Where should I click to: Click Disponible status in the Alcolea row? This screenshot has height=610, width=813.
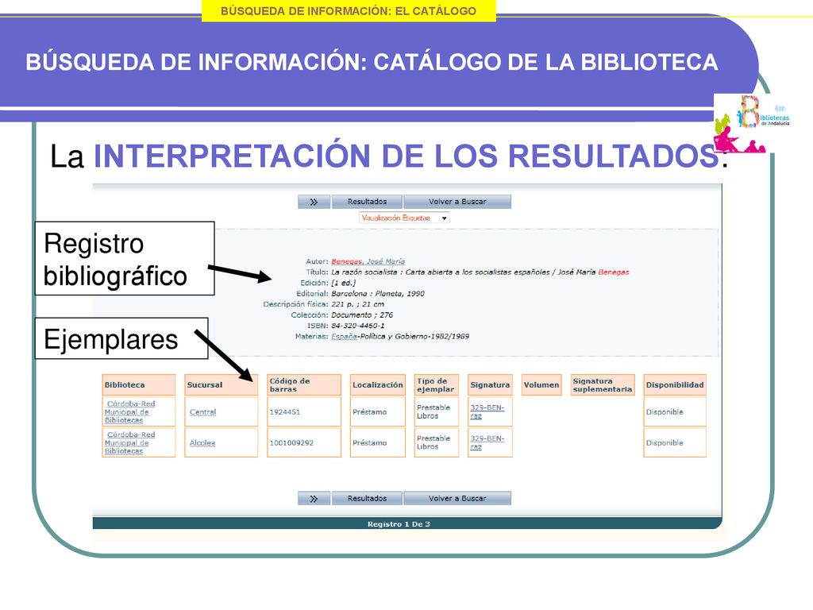[x=675, y=443]
